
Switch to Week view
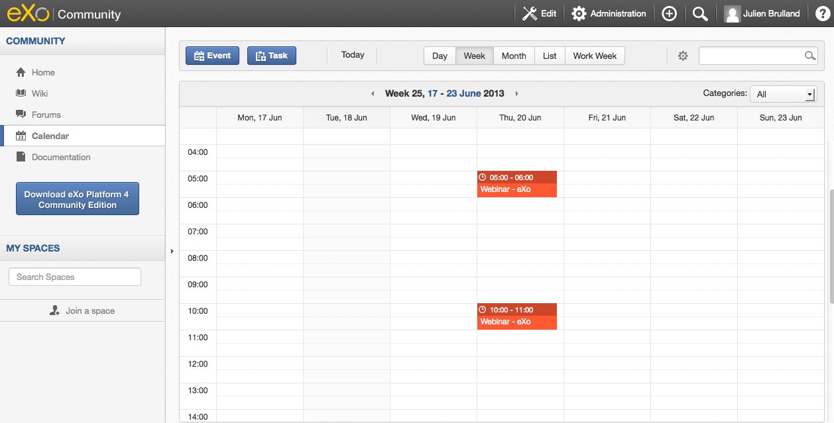coord(475,56)
